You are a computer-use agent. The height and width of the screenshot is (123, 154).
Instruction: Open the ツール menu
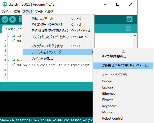pos(39,12)
